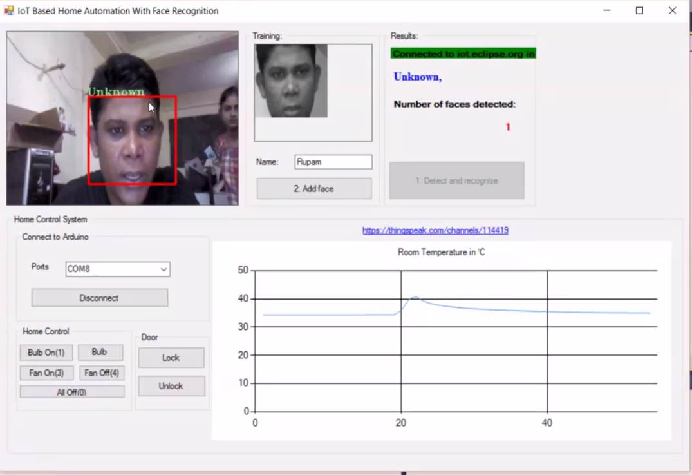Viewport: 692px width, 475px height.
Task: Select the grayscale training face thumbnail
Action: [291, 81]
